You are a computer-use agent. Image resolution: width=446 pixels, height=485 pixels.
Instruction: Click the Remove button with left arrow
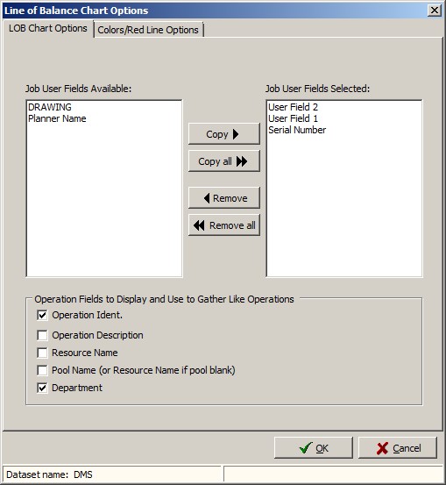click(224, 198)
